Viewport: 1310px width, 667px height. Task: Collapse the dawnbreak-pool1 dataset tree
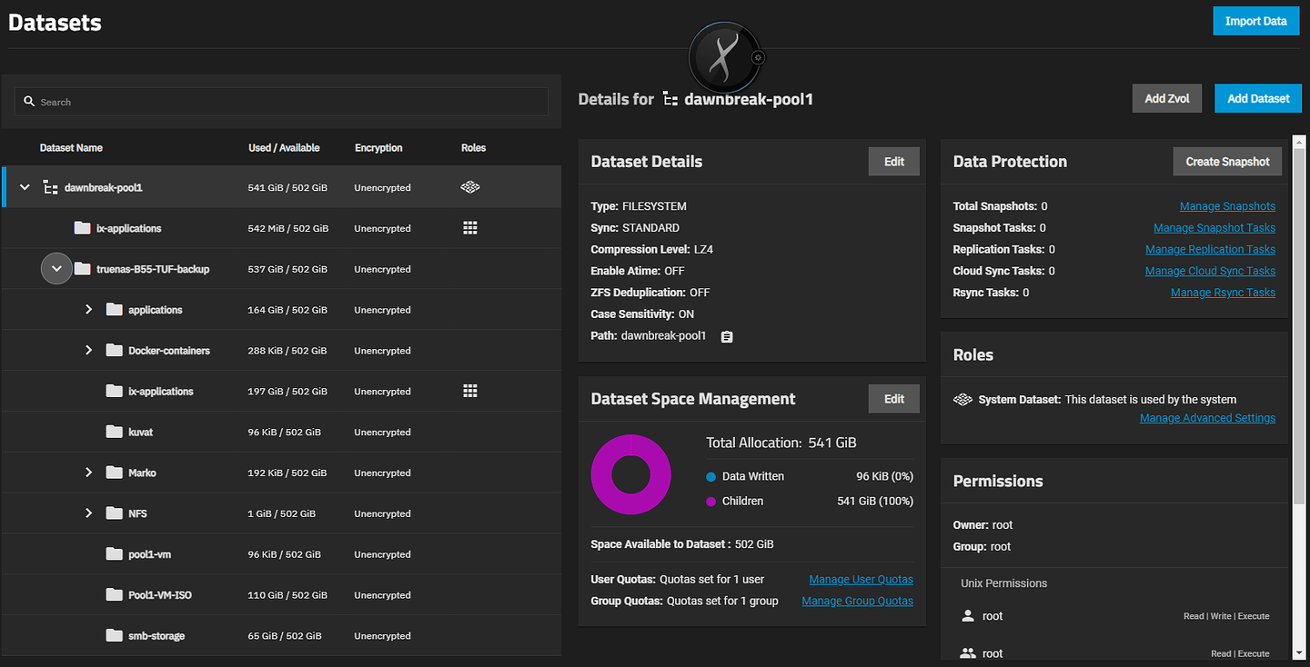[x=25, y=187]
